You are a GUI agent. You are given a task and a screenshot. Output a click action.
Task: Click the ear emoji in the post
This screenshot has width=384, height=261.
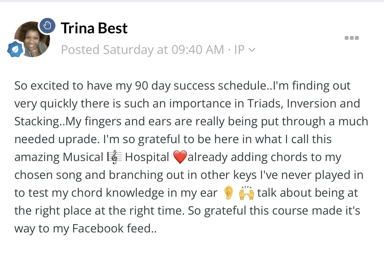click(228, 193)
